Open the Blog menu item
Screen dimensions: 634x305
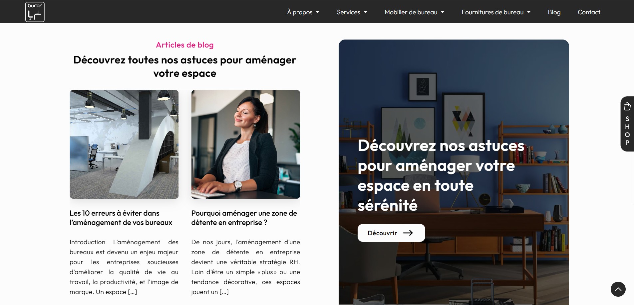(x=554, y=12)
